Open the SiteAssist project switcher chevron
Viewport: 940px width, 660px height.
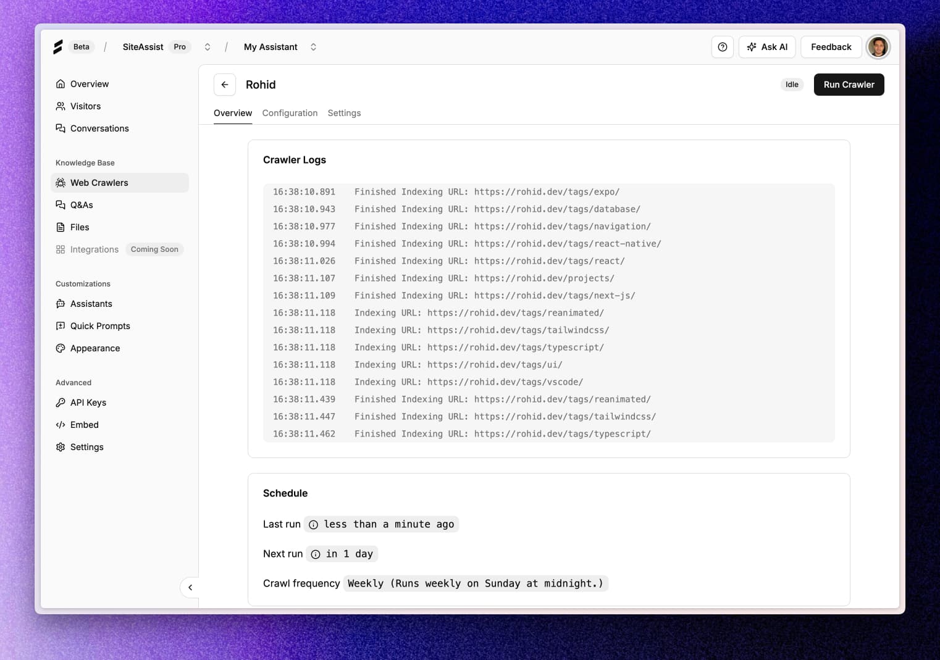pyautogui.click(x=208, y=47)
